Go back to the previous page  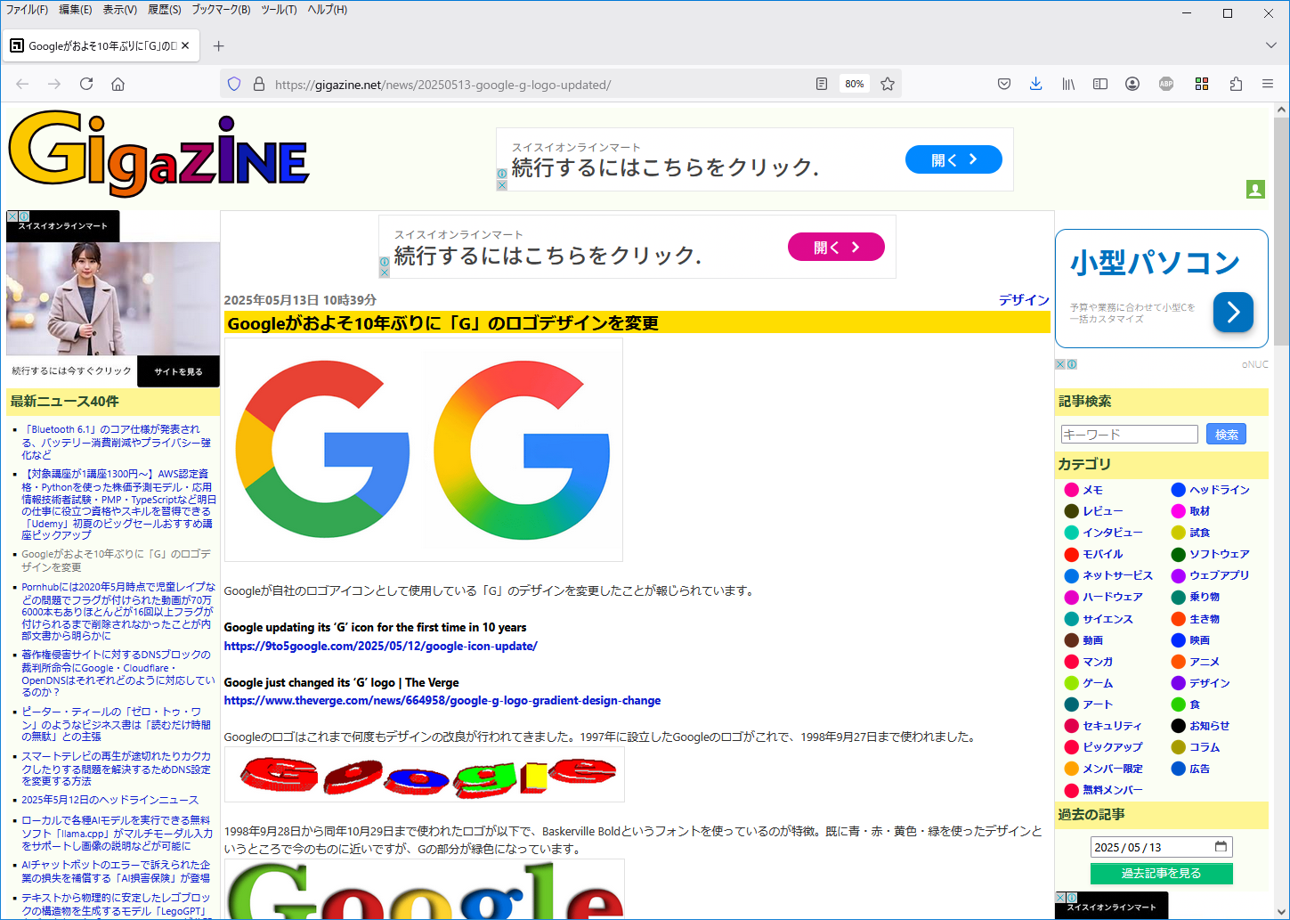[x=22, y=84]
